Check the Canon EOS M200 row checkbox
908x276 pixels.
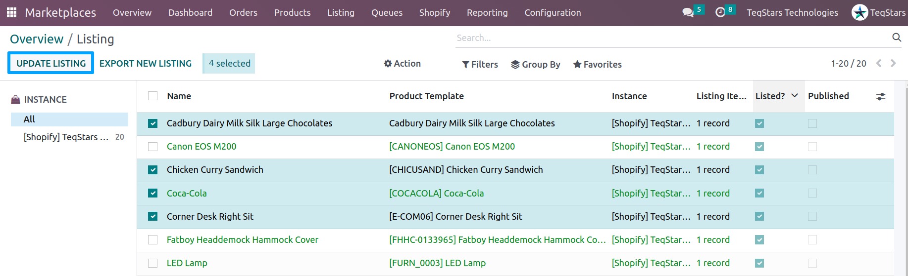tap(152, 147)
